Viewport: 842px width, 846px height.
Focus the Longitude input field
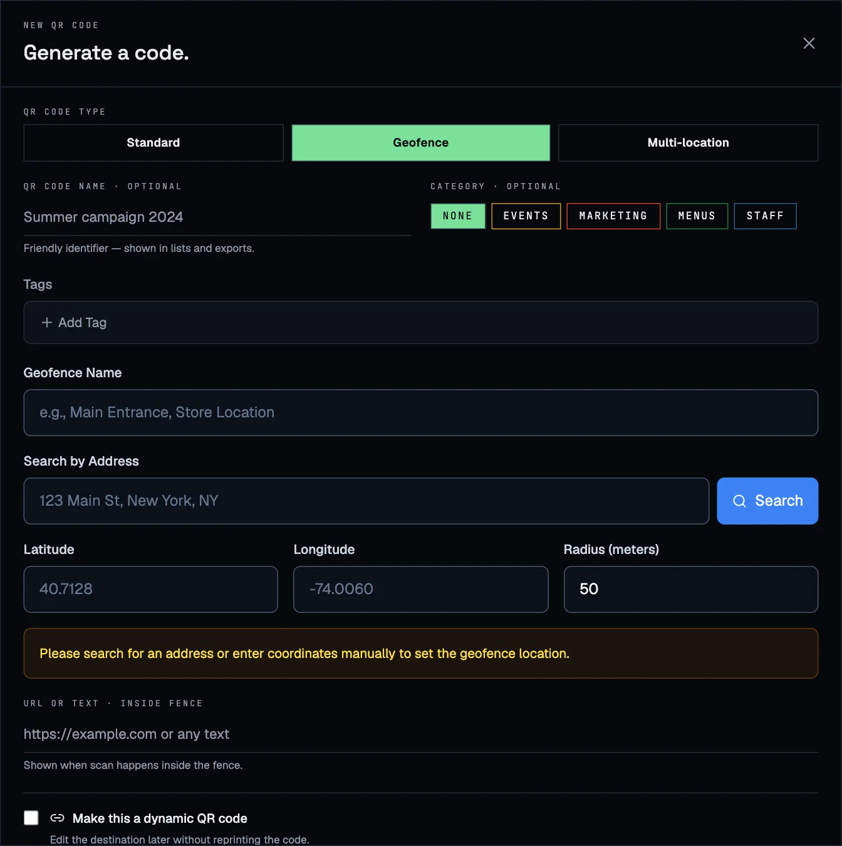pos(421,590)
